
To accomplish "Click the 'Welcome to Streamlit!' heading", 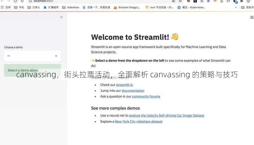I will click(x=130, y=37).
